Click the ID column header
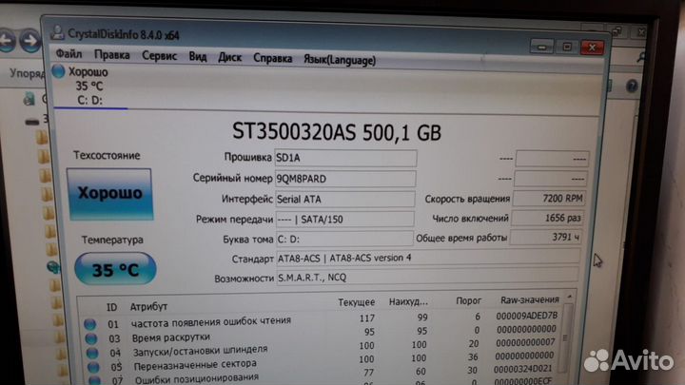The height and width of the screenshot is (385, 685). 112,307
